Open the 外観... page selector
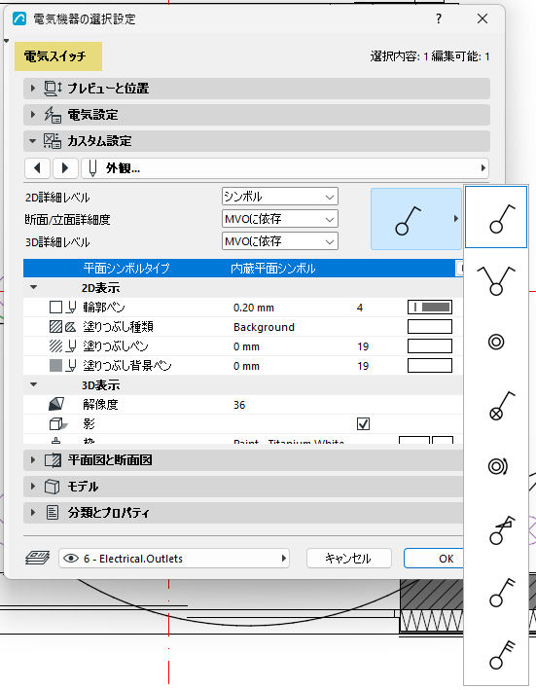This screenshot has width=536, height=690. pos(285,168)
